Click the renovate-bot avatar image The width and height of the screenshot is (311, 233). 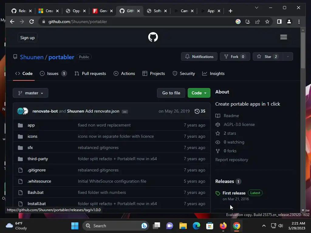[x=20, y=111]
